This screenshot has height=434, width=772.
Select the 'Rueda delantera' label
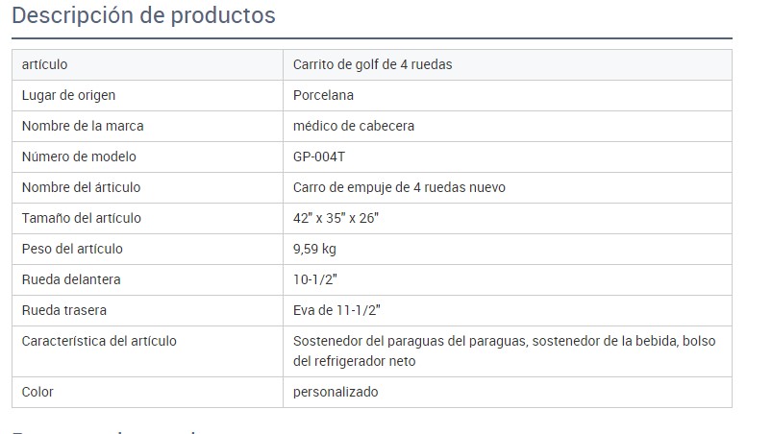(x=71, y=279)
